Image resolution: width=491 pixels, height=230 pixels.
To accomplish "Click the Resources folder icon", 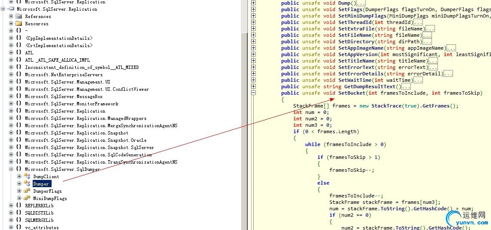I will [x=19, y=24].
